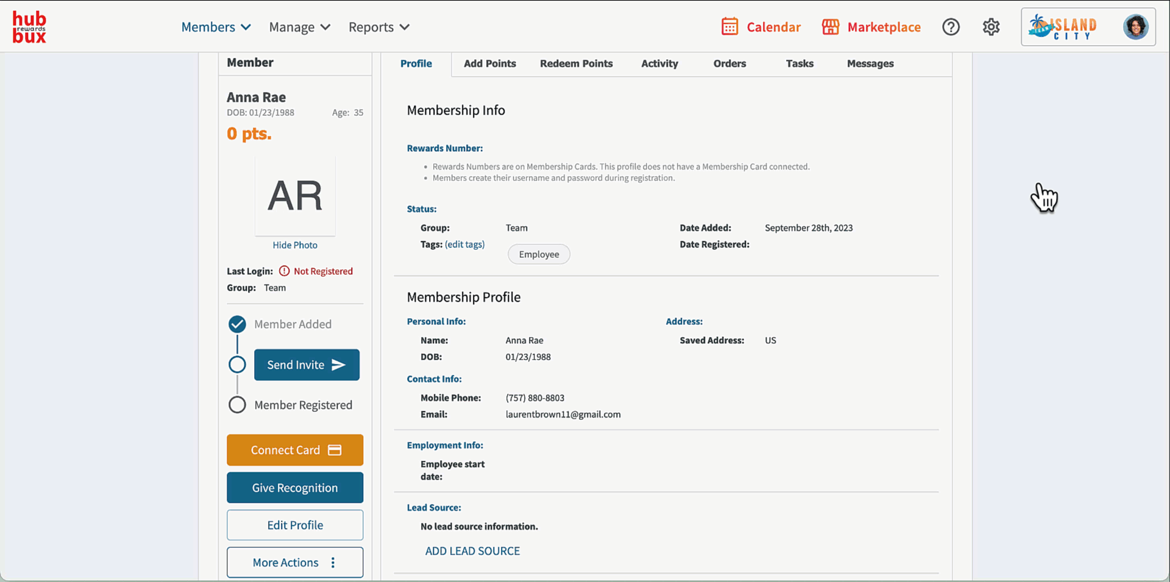1170x582 pixels.
Task: Click the Island City logo
Action: point(1063,27)
